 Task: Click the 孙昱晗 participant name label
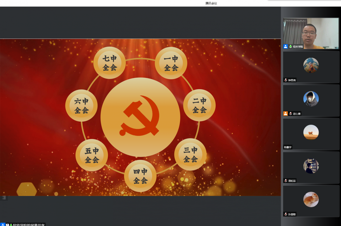pyautogui.click(x=292, y=214)
